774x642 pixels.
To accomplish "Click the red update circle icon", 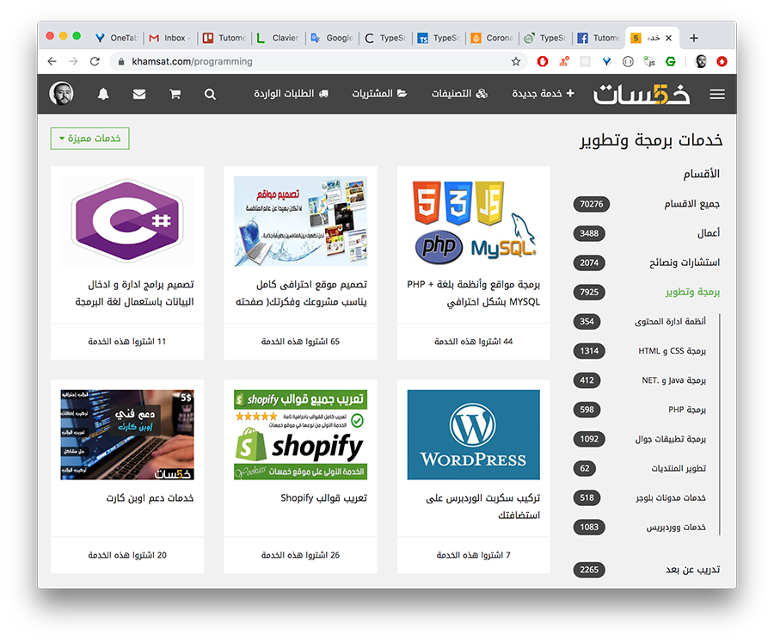I will [722, 61].
